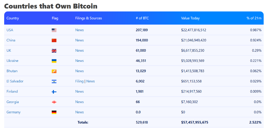Open the Bhutan country link
The image size is (267, 130).
[x=12, y=71]
